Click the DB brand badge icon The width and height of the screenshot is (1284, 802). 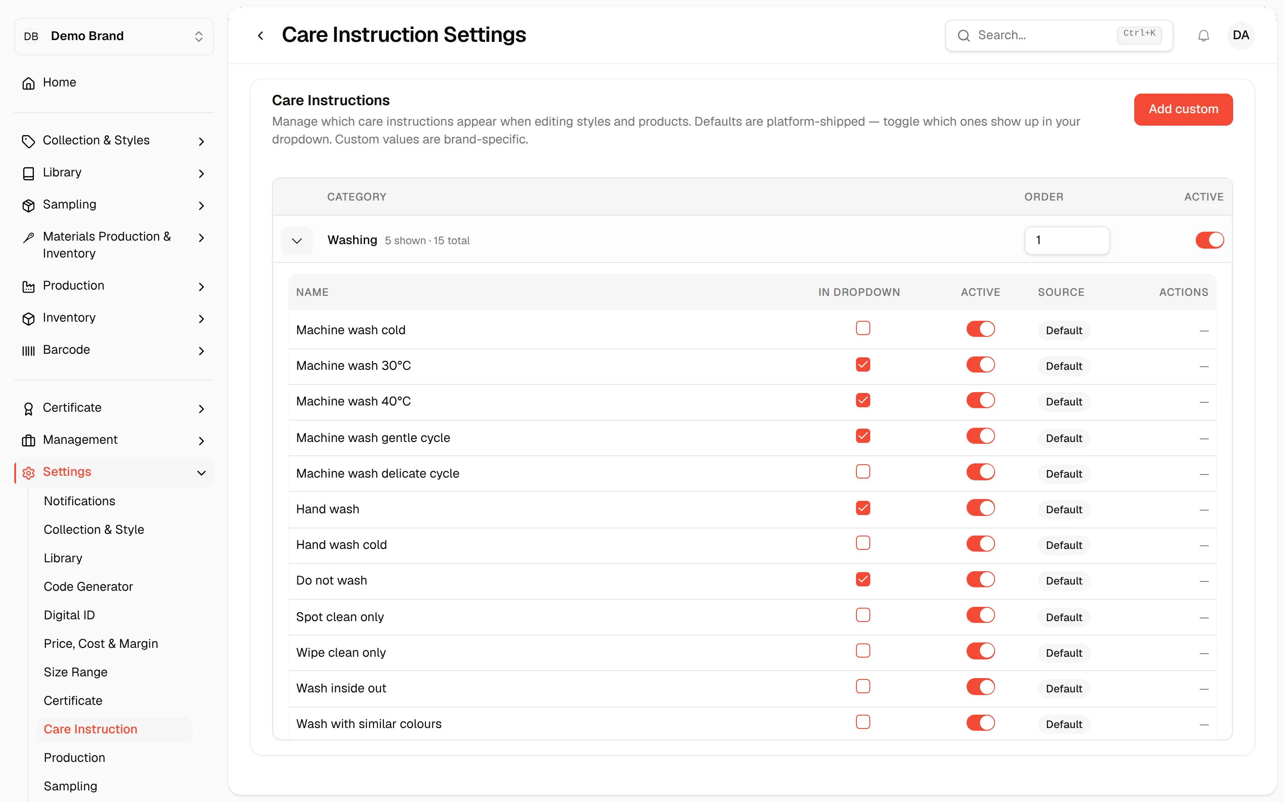[31, 36]
